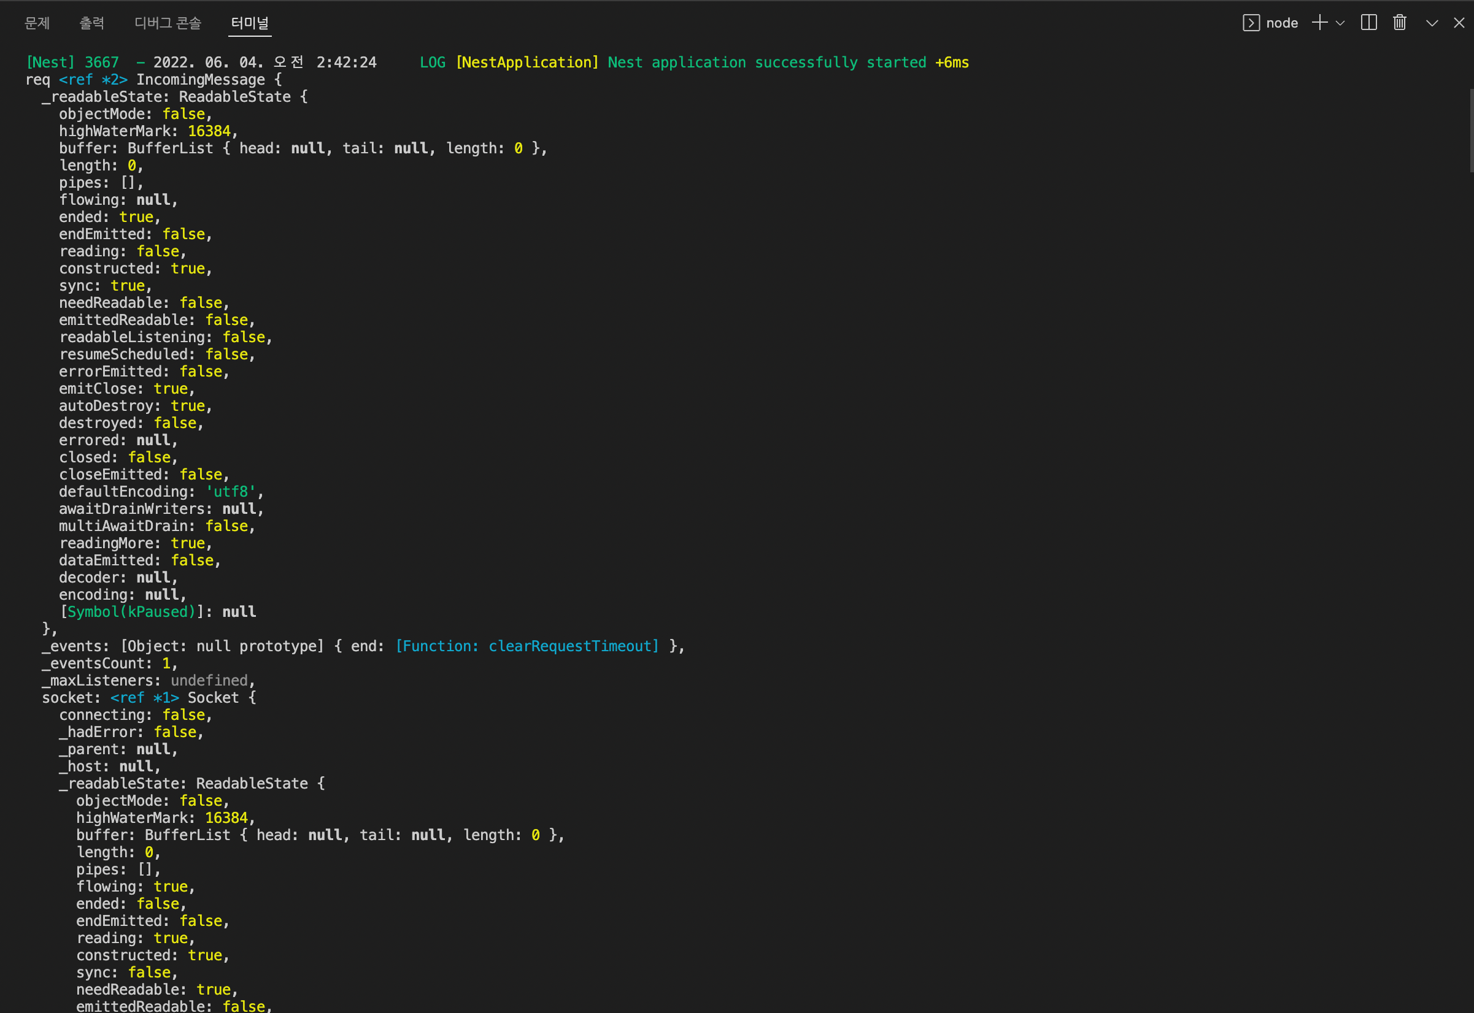This screenshot has width=1474, height=1013.
Task: Close the panel with the X icon
Action: (x=1459, y=23)
